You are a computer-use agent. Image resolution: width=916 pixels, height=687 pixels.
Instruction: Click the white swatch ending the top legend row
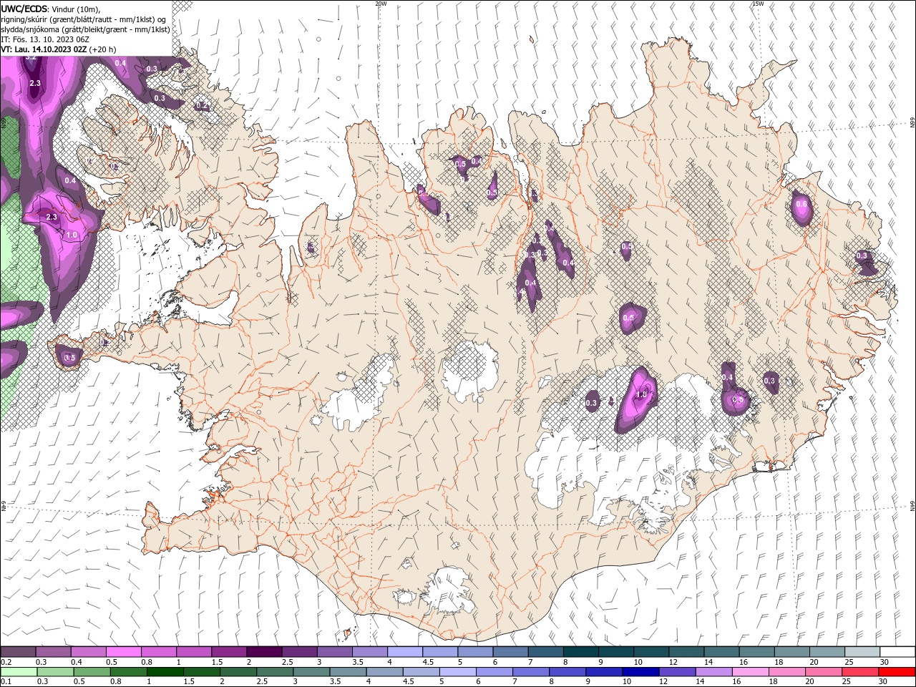897,652
